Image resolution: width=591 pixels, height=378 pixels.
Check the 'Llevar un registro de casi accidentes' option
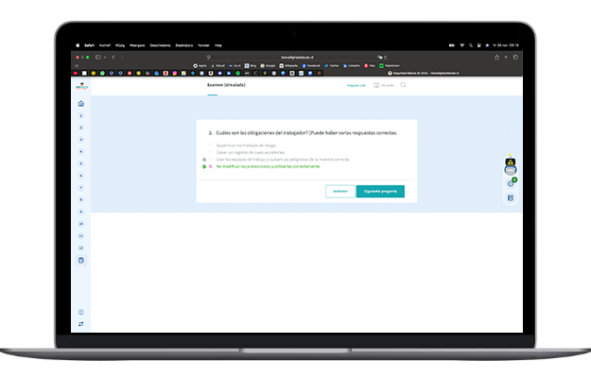tap(210, 152)
